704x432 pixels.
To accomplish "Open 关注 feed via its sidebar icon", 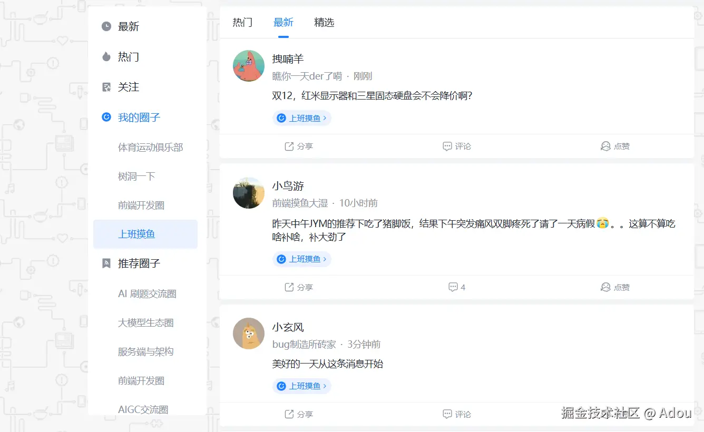I will (x=106, y=86).
